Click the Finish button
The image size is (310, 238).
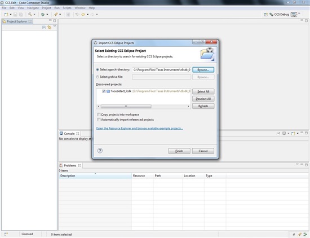point(179,151)
